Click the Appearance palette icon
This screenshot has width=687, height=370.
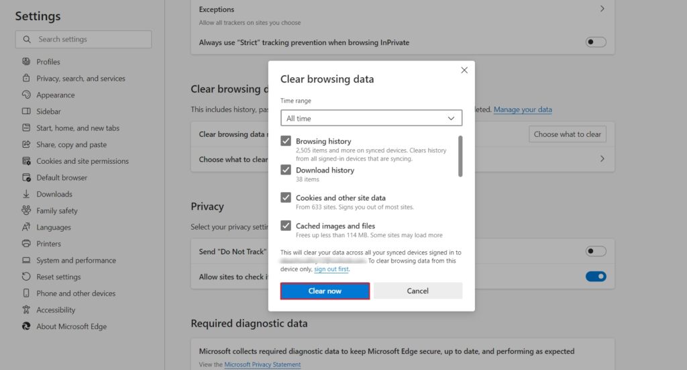coord(26,95)
